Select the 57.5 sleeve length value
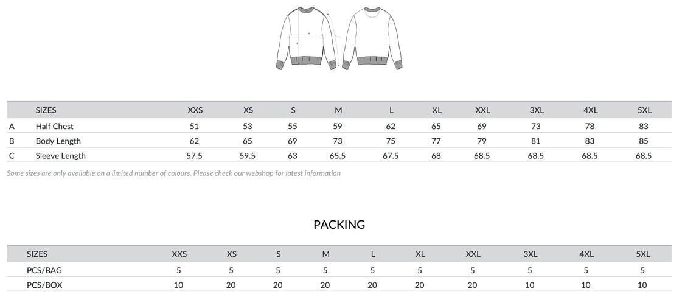The width and height of the screenshot is (682, 300). click(194, 155)
